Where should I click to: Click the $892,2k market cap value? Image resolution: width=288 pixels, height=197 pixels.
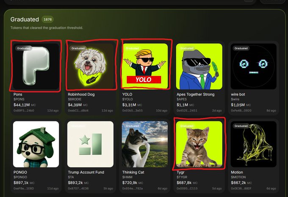(x=75, y=183)
